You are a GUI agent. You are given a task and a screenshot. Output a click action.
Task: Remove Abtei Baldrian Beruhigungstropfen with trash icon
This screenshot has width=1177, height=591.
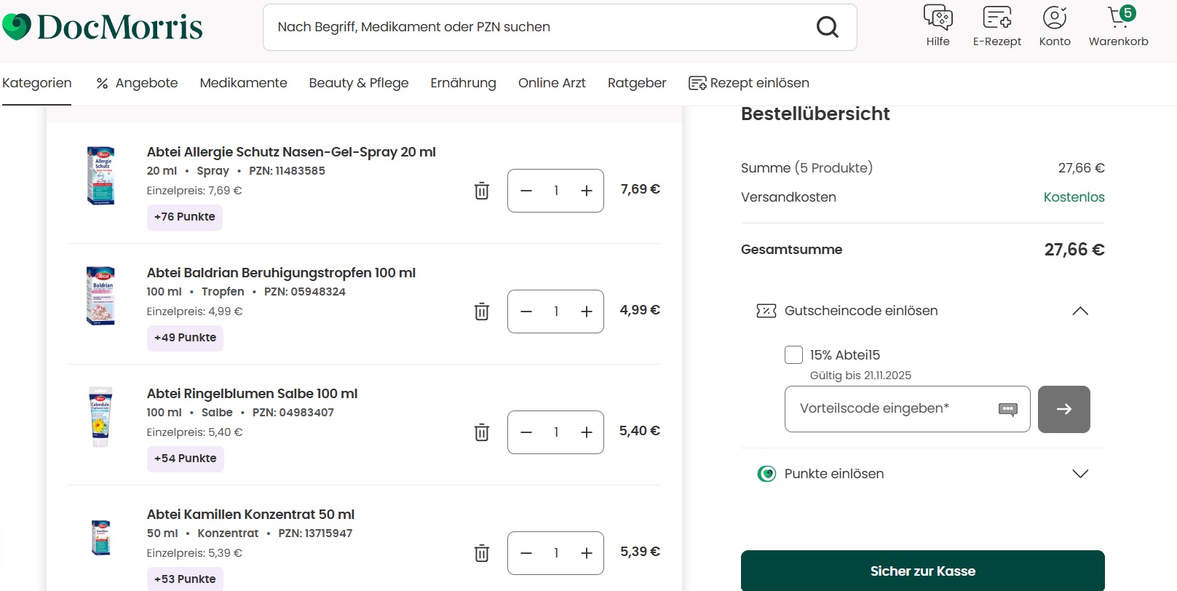[482, 312]
